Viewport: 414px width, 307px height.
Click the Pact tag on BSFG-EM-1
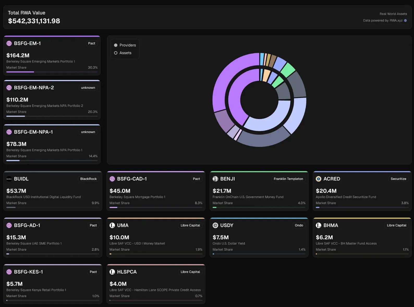92,43
